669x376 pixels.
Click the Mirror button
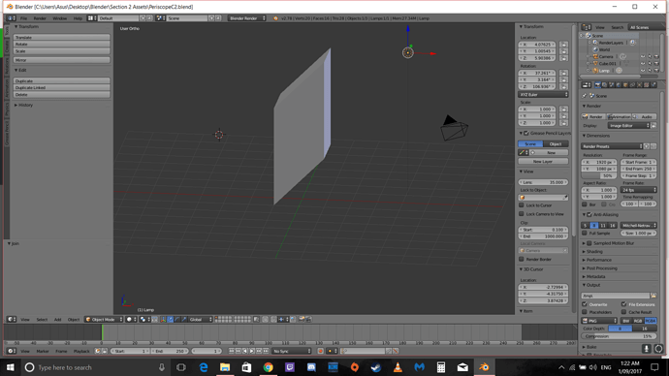(x=61, y=60)
